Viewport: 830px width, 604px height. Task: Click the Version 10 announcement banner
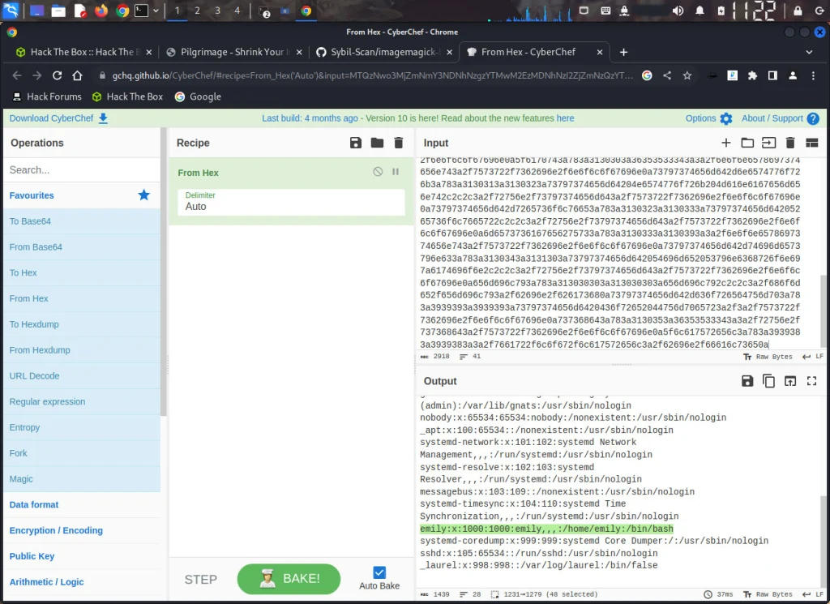pos(417,118)
